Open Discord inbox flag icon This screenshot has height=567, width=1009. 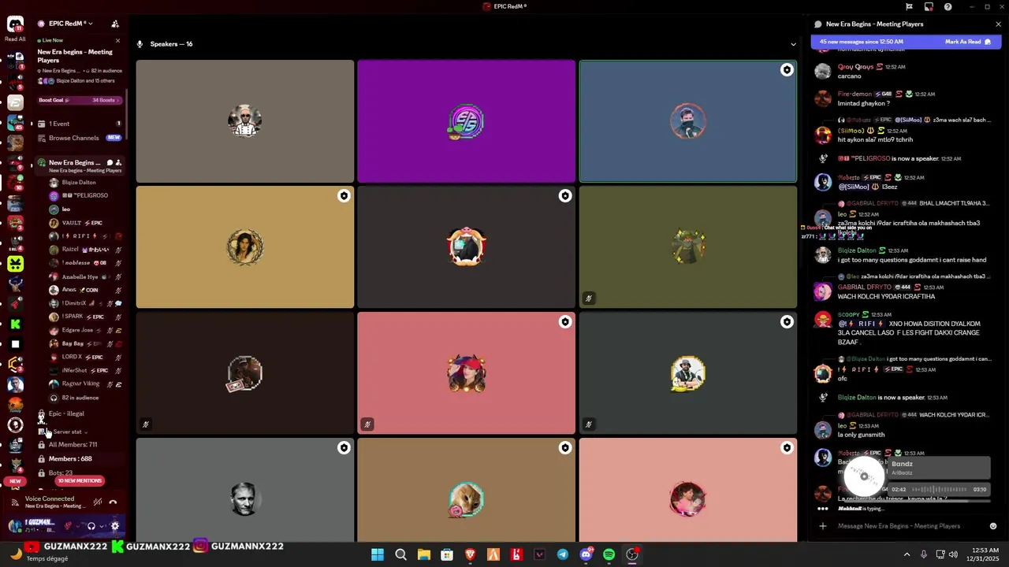910,7
